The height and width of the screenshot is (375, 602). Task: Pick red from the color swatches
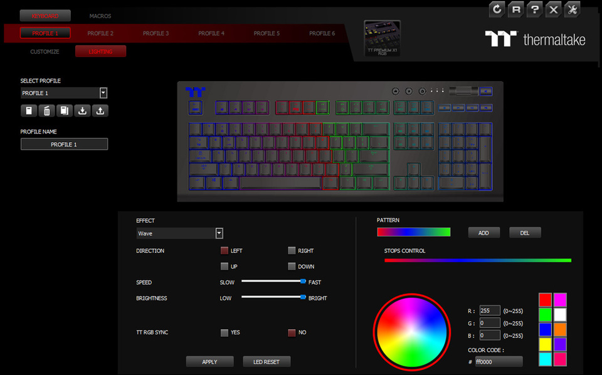545,299
